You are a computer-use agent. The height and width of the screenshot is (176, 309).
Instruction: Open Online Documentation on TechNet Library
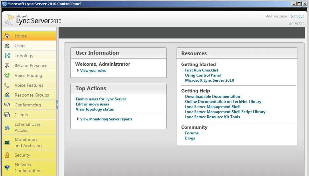pos(223,102)
